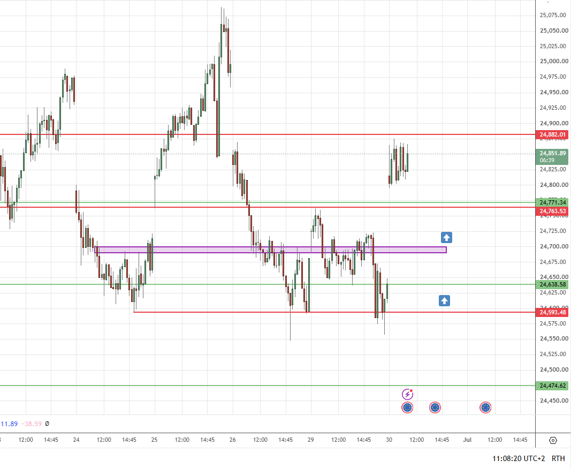Open chart settings hexagon gear icon
Screen dimensions: 571x468
point(553,440)
